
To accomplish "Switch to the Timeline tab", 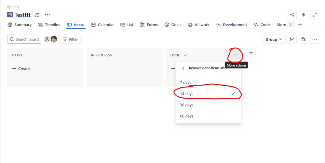I will [x=49, y=25].
